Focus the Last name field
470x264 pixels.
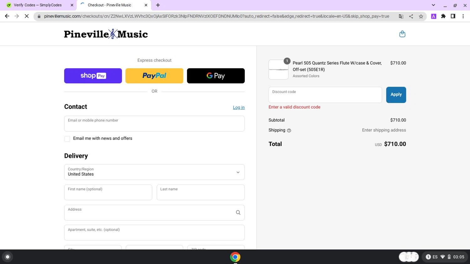pyautogui.click(x=201, y=192)
